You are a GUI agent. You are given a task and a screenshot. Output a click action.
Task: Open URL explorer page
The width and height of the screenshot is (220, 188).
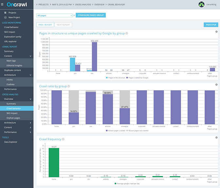pyautogui.click(x=10, y=42)
